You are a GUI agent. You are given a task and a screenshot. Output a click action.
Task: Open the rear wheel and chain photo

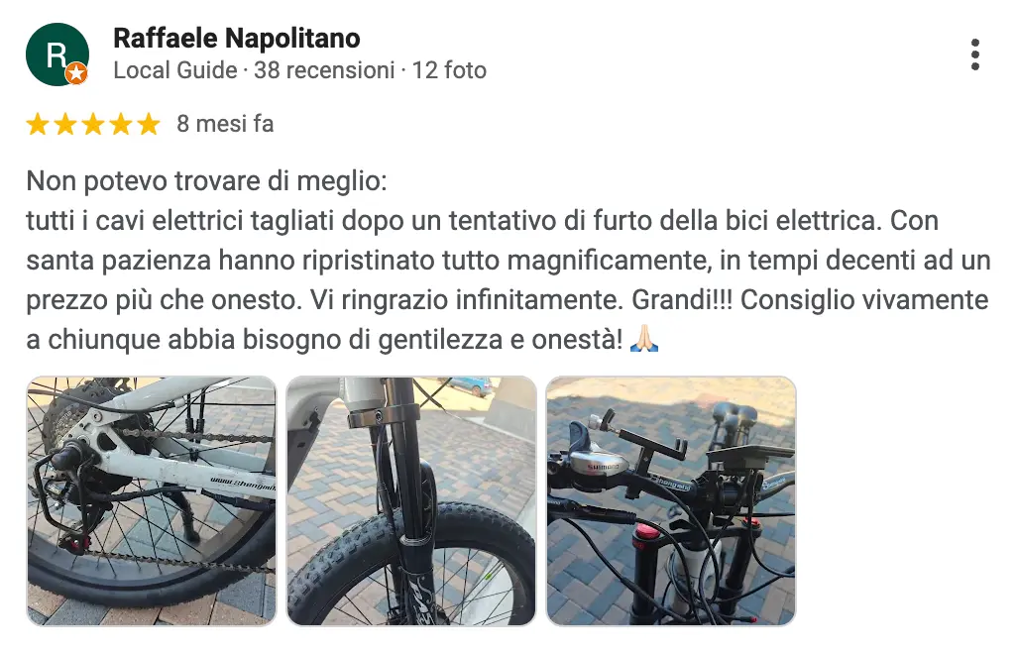(152, 500)
